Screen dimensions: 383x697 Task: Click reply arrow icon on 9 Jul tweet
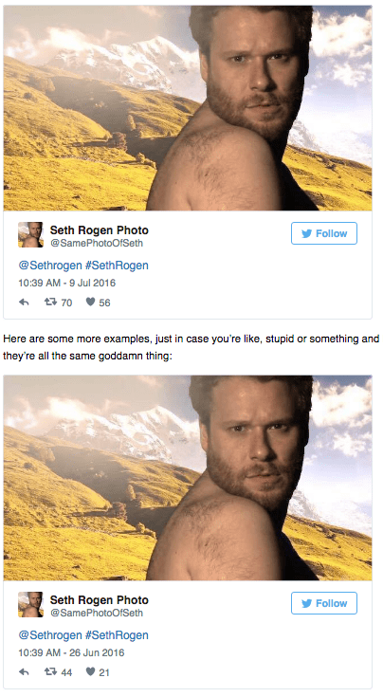click(x=24, y=303)
